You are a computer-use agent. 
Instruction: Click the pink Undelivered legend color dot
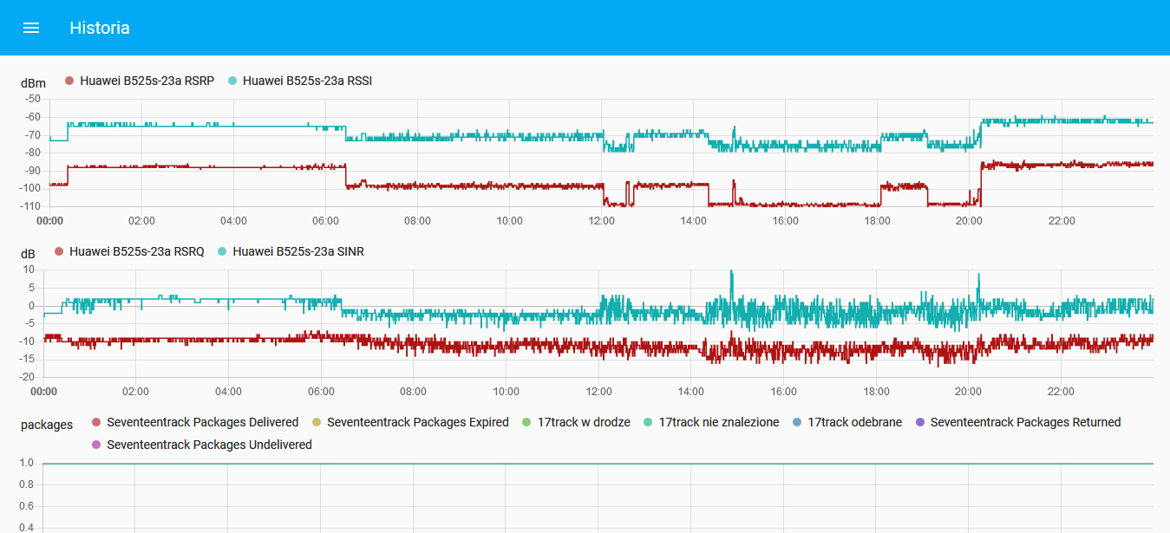pos(96,445)
